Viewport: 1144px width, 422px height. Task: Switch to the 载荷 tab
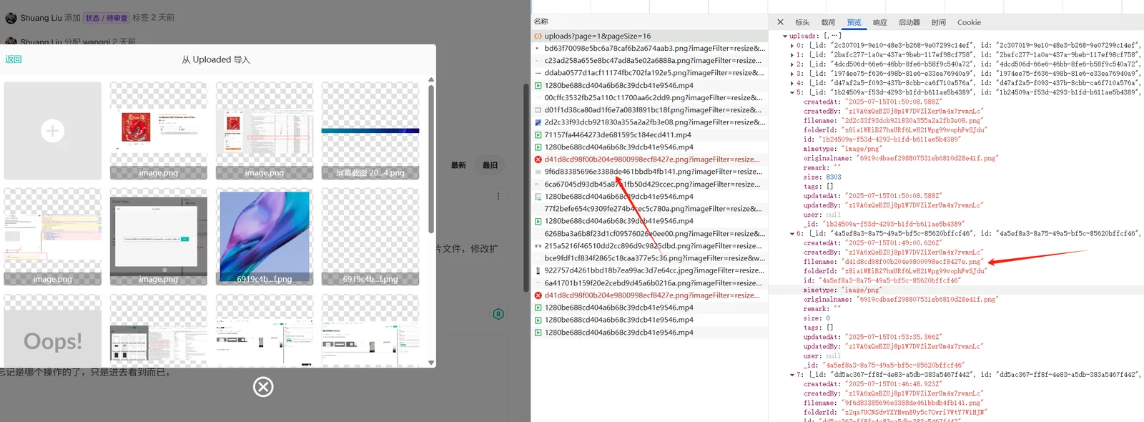coord(828,22)
